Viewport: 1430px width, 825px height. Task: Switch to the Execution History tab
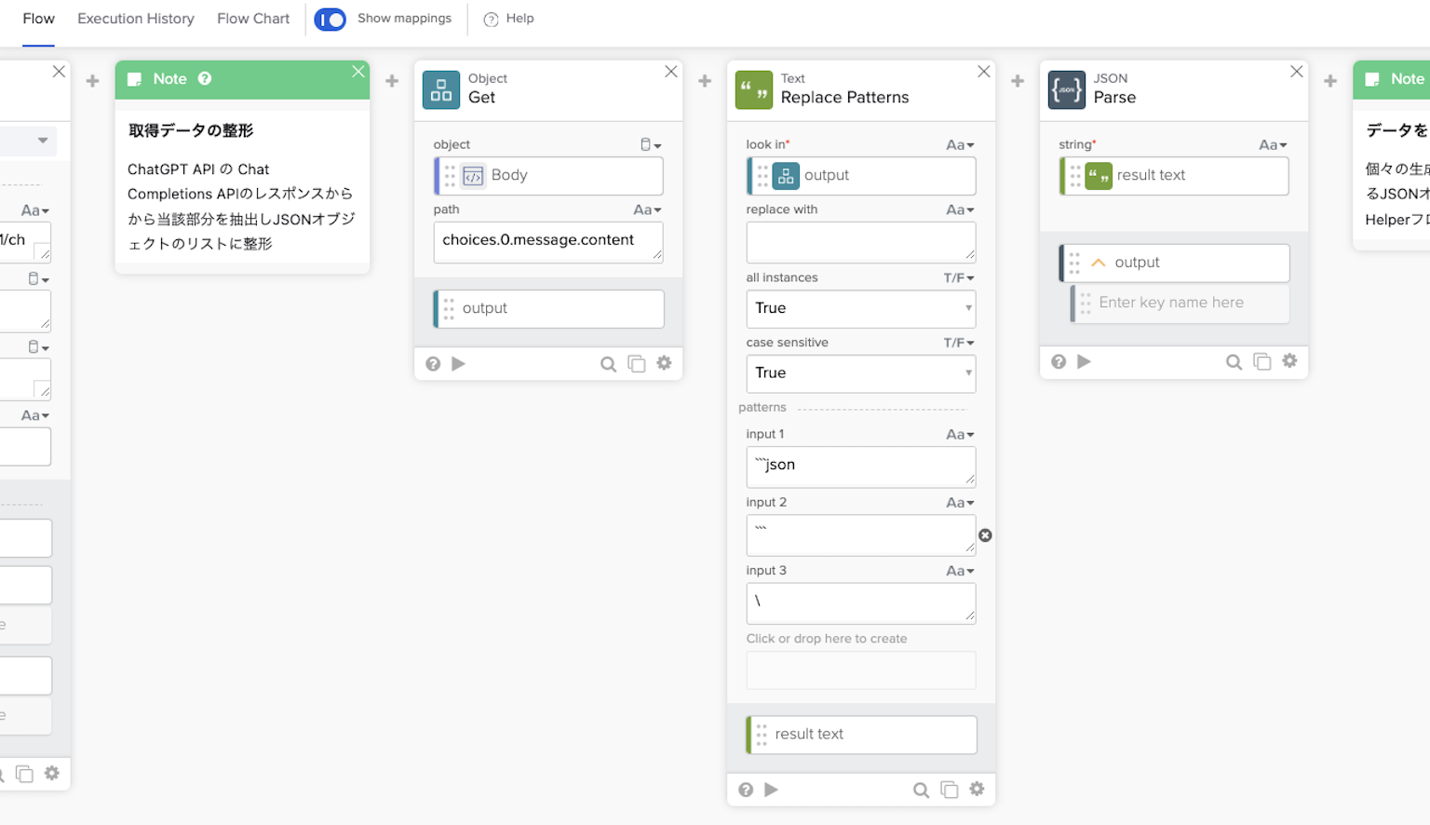136,19
